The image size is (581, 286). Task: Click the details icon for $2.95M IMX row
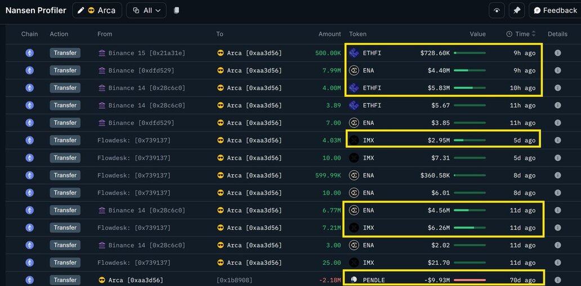(x=557, y=140)
